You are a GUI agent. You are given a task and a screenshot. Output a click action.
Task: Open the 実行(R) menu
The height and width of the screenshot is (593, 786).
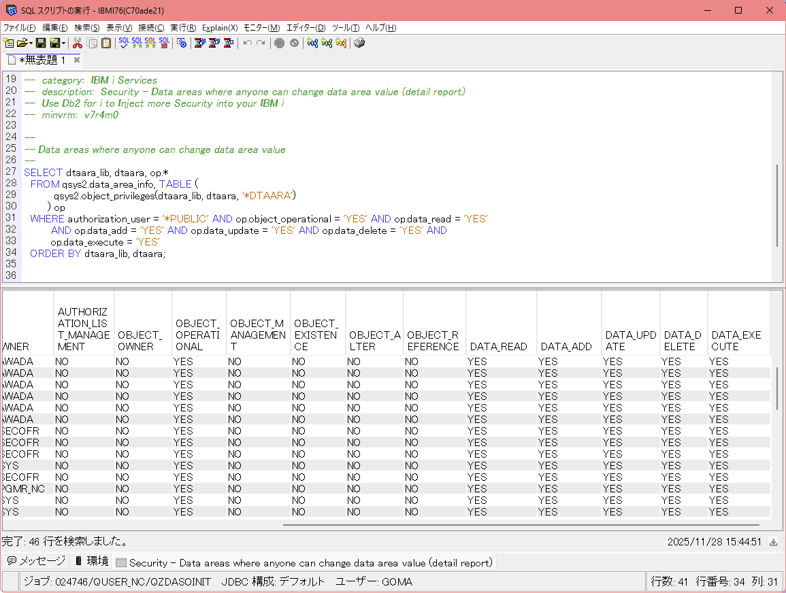183,28
